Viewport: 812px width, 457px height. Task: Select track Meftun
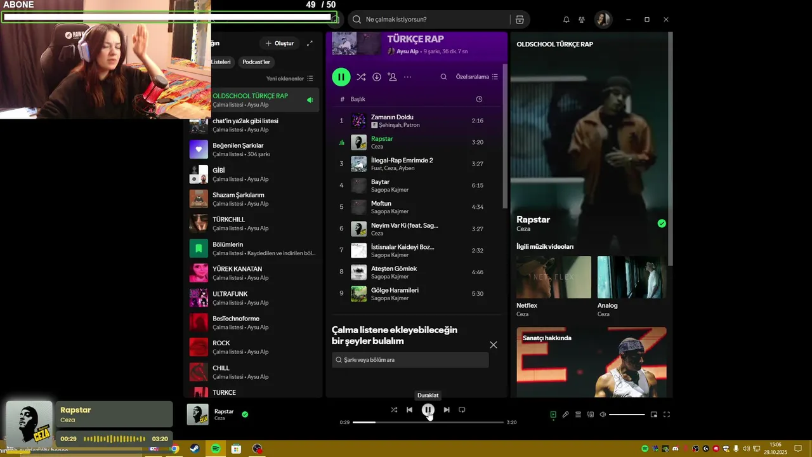(x=417, y=207)
